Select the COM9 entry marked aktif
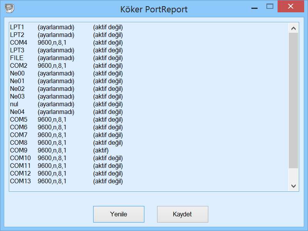The width and height of the screenshot is (308, 231). click(58, 150)
